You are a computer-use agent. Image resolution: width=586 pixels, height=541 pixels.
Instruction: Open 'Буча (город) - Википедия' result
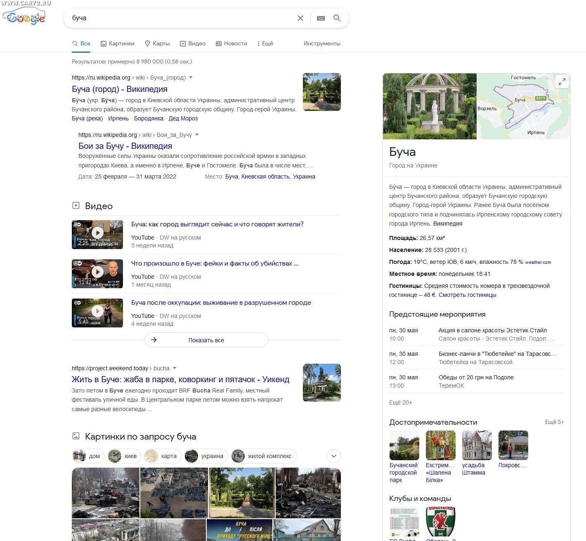[x=120, y=89]
